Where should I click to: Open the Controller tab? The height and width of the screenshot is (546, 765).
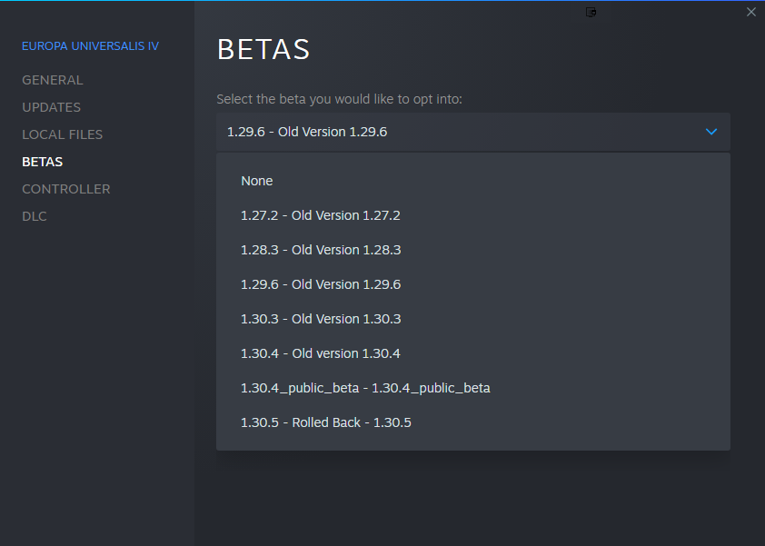(x=65, y=189)
